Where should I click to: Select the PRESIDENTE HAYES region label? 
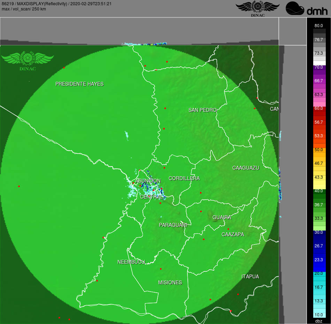pyautogui.click(x=80, y=84)
